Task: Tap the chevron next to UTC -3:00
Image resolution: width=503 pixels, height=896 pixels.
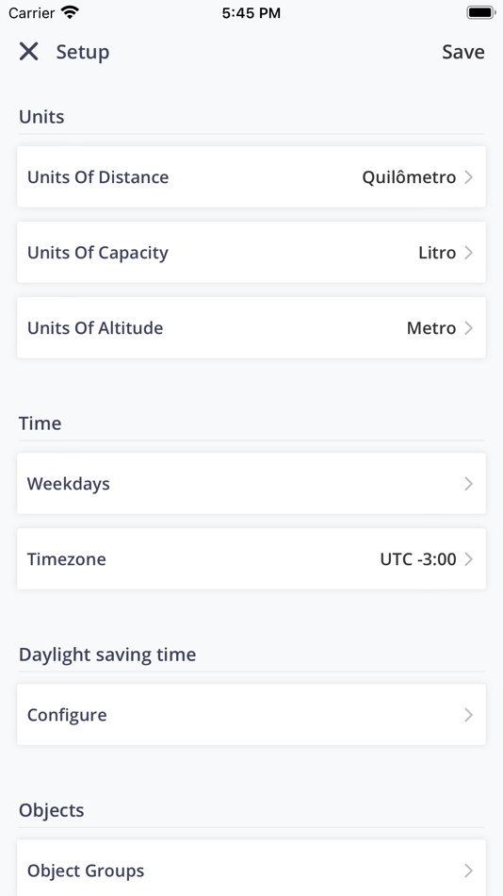Action: tap(469, 559)
